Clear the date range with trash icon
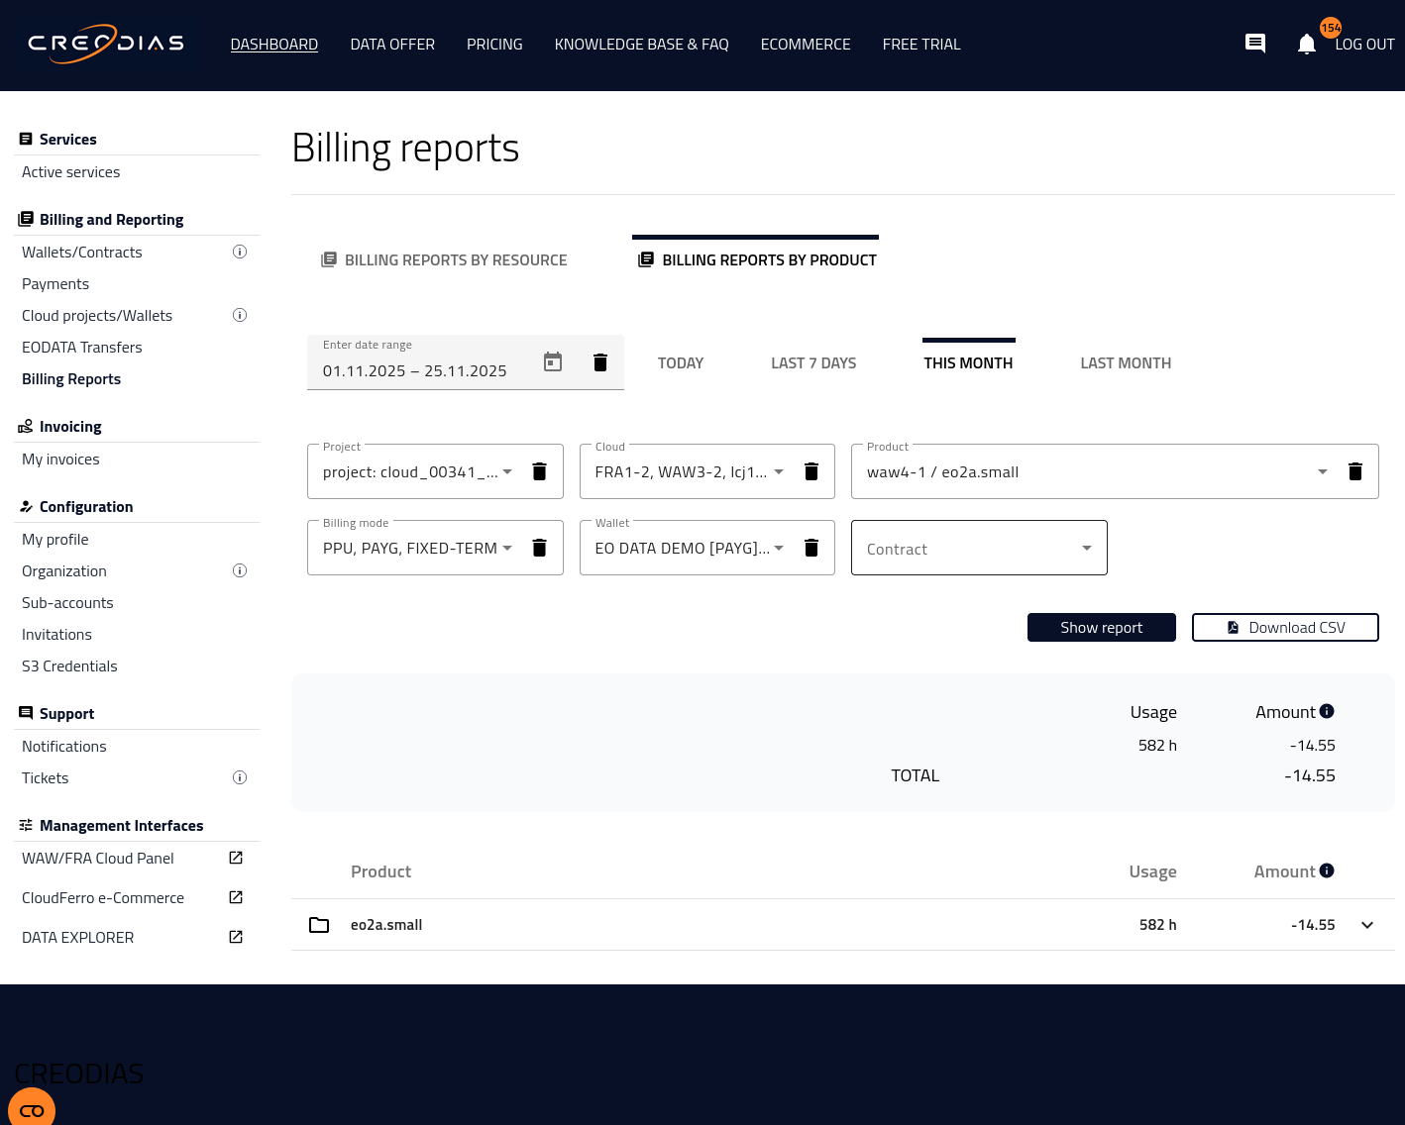1405x1125 pixels. point(600,362)
